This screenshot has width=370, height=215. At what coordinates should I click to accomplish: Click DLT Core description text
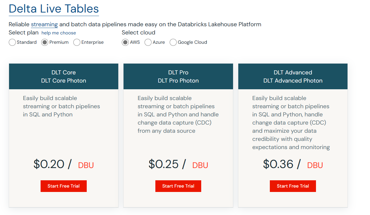(x=62, y=106)
